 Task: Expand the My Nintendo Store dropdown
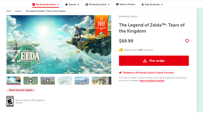click(58, 4)
